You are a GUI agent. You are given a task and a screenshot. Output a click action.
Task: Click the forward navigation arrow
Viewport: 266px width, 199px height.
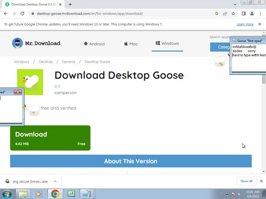pos(14,13)
